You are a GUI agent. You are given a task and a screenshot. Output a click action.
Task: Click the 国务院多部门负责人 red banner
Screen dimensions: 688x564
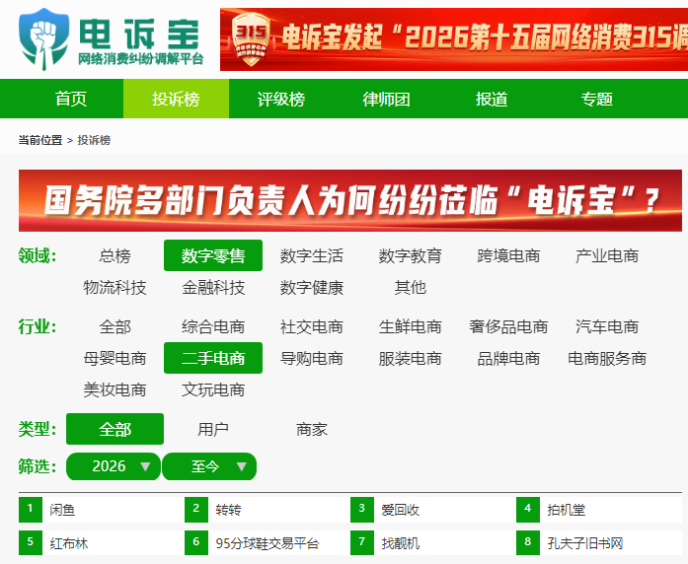pyautogui.click(x=350, y=200)
